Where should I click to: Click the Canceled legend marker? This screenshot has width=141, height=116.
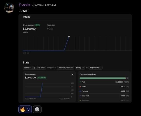coord(80,96)
